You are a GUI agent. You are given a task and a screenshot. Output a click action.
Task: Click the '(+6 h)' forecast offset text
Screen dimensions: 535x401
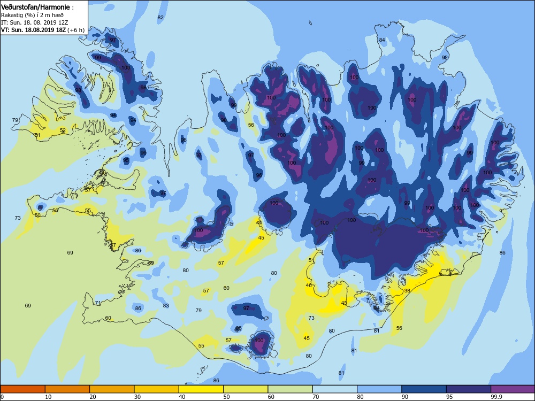click(x=76, y=30)
